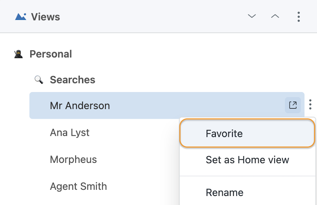The width and height of the screenshot is (317, 205).
Task: Collapse the Personal group
Action: coord(51,54)
